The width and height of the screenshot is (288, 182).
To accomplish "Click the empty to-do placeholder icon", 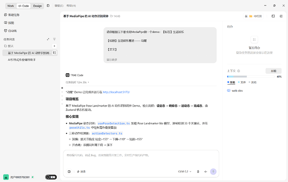I will pos(254,40).
